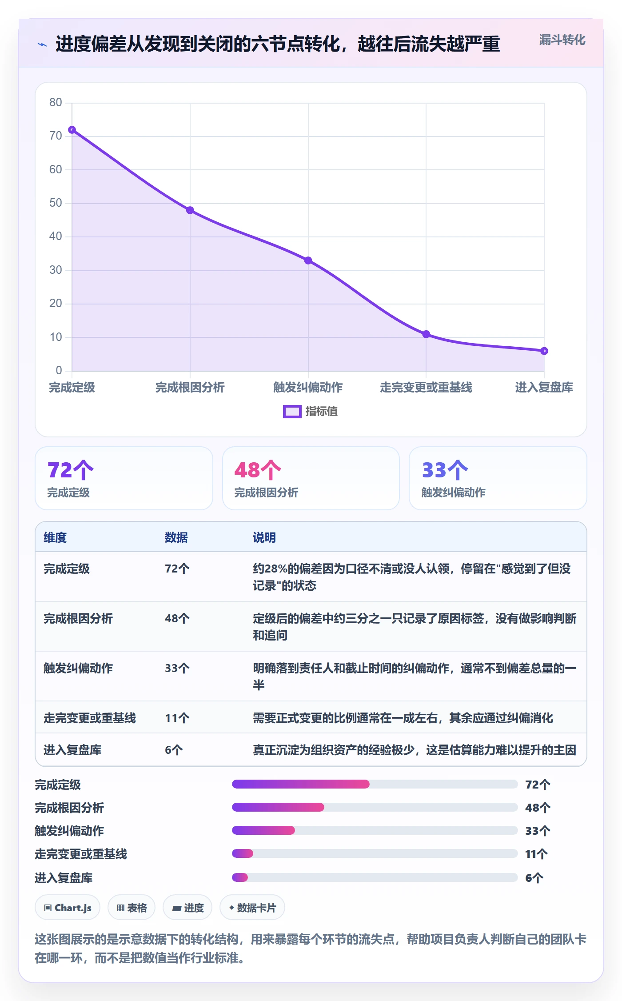Select the chart data point for 进入复盘库
Image resolution: width=622 pixels, height=1001 pixels.
tap(544, 351)
